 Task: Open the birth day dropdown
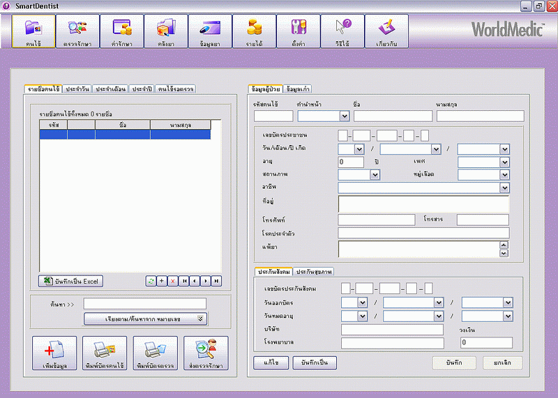coord(359,149)
